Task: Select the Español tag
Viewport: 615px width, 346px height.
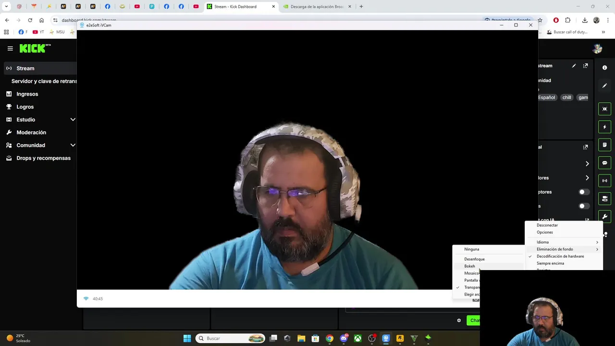Action: [546, 98]
